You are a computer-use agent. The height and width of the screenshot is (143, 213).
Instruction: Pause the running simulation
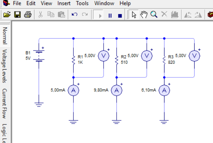[110, 16]
